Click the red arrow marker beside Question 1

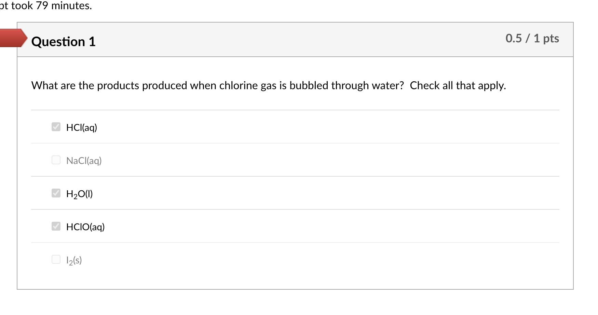coord(13,38)
